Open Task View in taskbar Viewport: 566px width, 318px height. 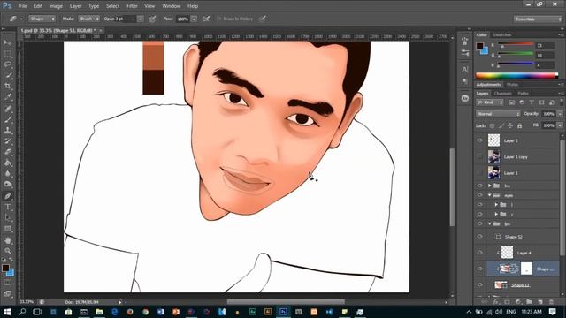coord(37,312)
